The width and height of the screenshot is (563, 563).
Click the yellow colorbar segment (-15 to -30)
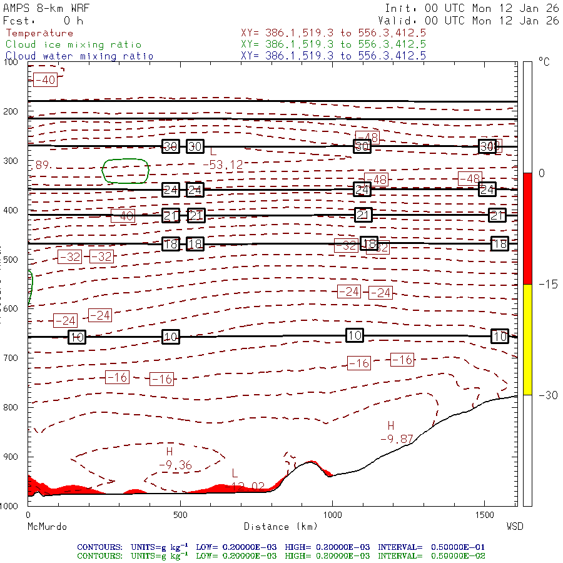[x=527, y=340]
